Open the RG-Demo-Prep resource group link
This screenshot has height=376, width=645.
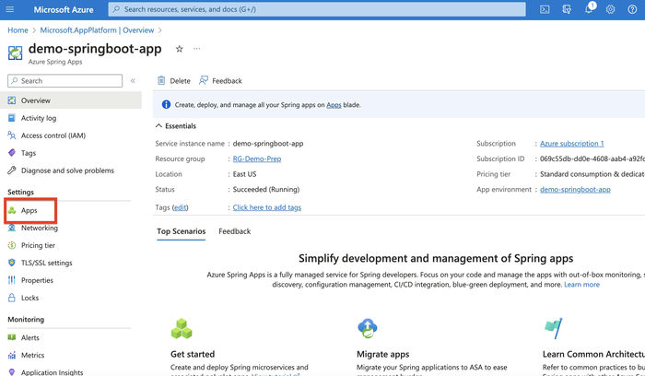pos(257,159)
